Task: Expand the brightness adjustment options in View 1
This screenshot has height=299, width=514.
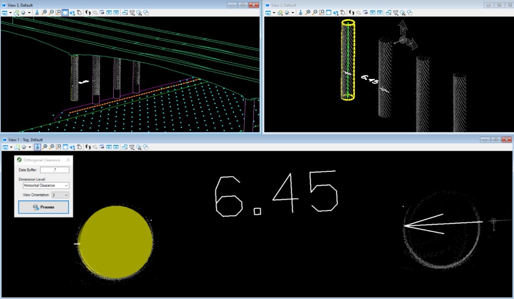Action: 29,146
